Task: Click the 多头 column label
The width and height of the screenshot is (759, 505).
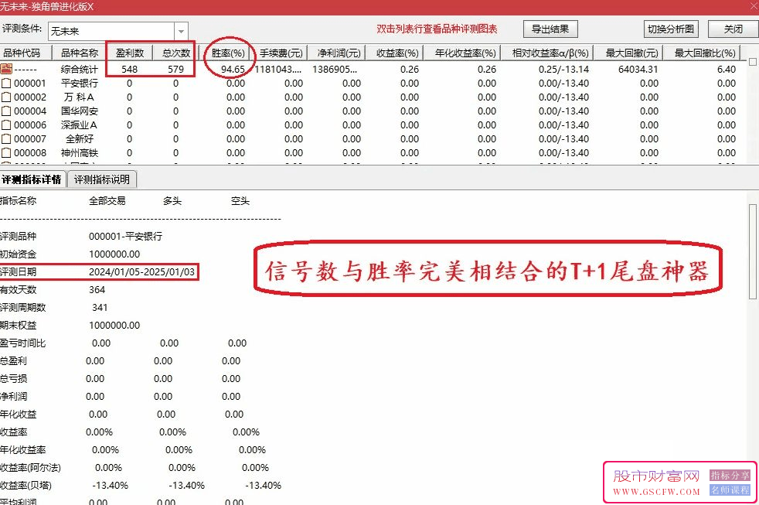Action: [172, 201]
